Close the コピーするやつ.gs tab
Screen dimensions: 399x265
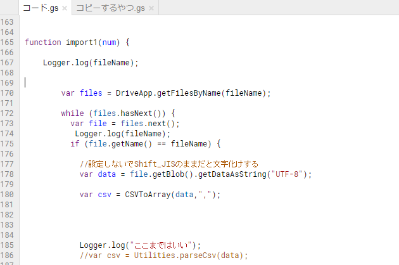152,8
